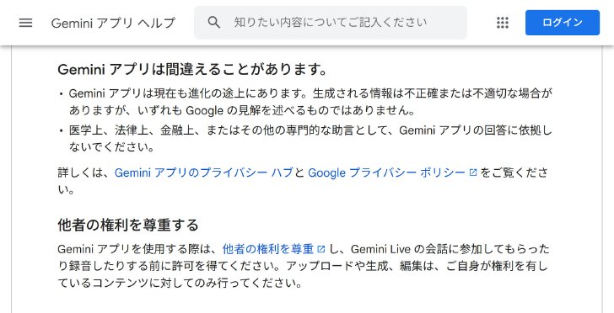Viewport: 614px width, 313px height.
Task: Focus the 知りたい内容についてご記入ください search field
Action: click(331, 22)
